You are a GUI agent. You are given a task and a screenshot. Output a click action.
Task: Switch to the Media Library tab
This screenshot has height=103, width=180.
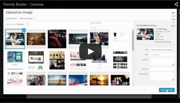coord(26,19)
